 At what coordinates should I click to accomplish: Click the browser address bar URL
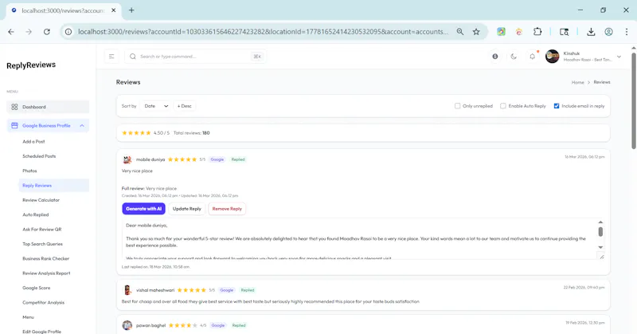[264, 32]
